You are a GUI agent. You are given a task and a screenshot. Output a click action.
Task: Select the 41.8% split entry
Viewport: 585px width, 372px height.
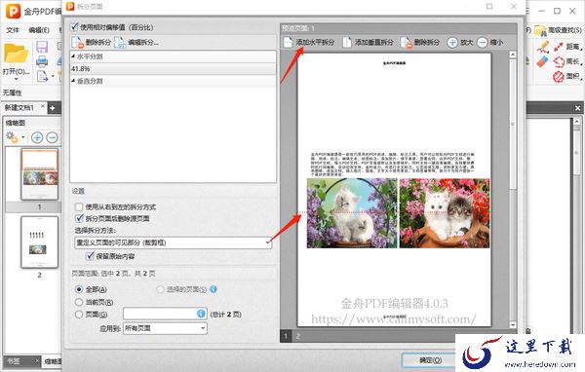(x=174, y=69)
